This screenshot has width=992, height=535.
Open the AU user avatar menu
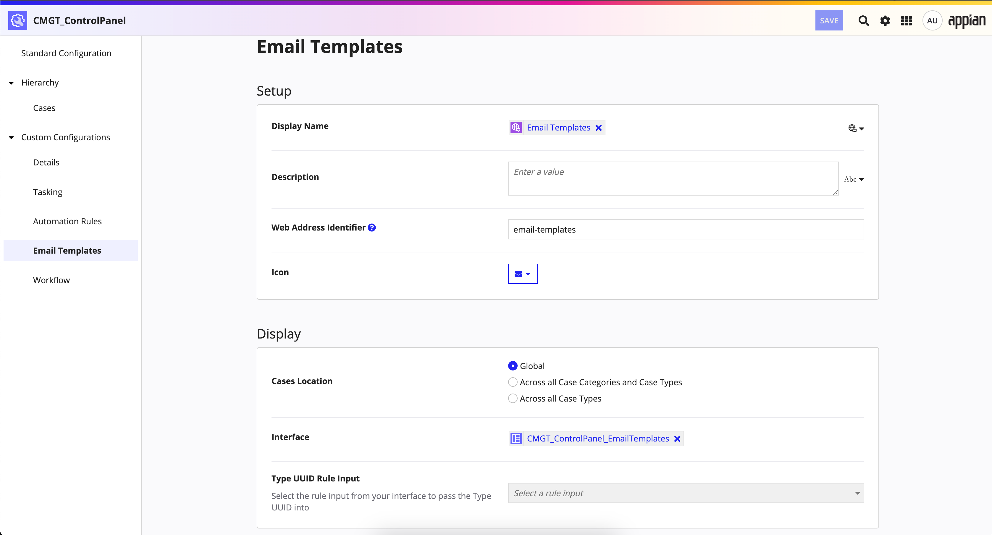(x=932, y=20)
